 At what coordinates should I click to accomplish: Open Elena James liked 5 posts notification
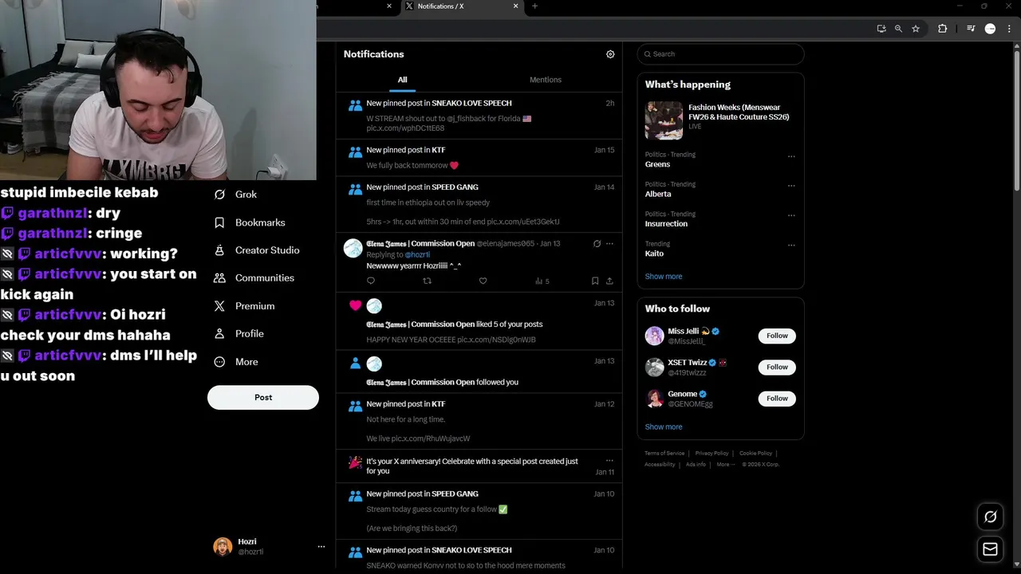pyautogui.click(x=479, y=321)
